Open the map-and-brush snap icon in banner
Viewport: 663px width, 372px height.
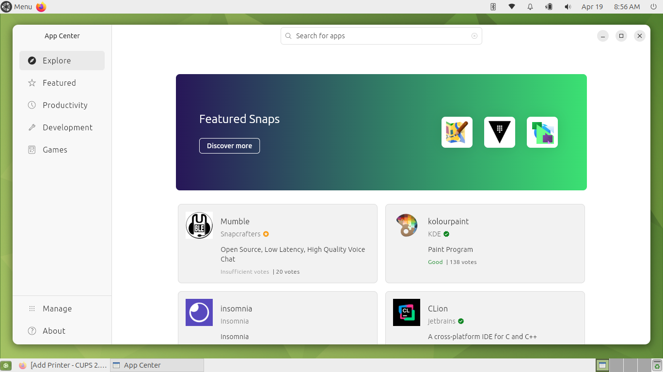[457, 132]
